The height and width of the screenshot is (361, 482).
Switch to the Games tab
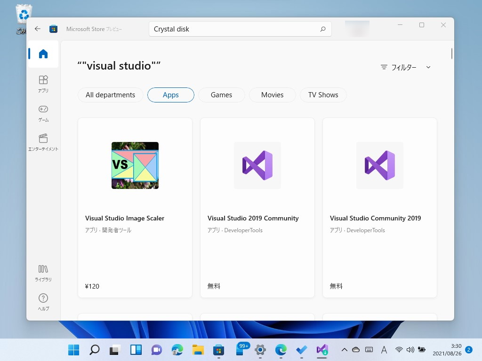pyautogui.click(x=221, y=95)
